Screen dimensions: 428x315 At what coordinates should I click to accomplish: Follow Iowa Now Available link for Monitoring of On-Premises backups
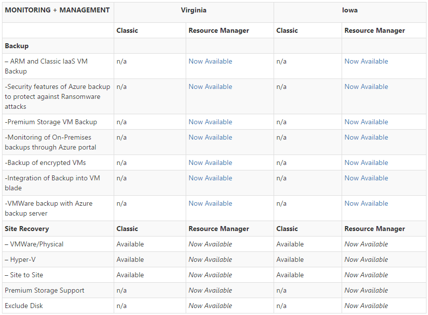pyautogui.click(x=366, y=137)
